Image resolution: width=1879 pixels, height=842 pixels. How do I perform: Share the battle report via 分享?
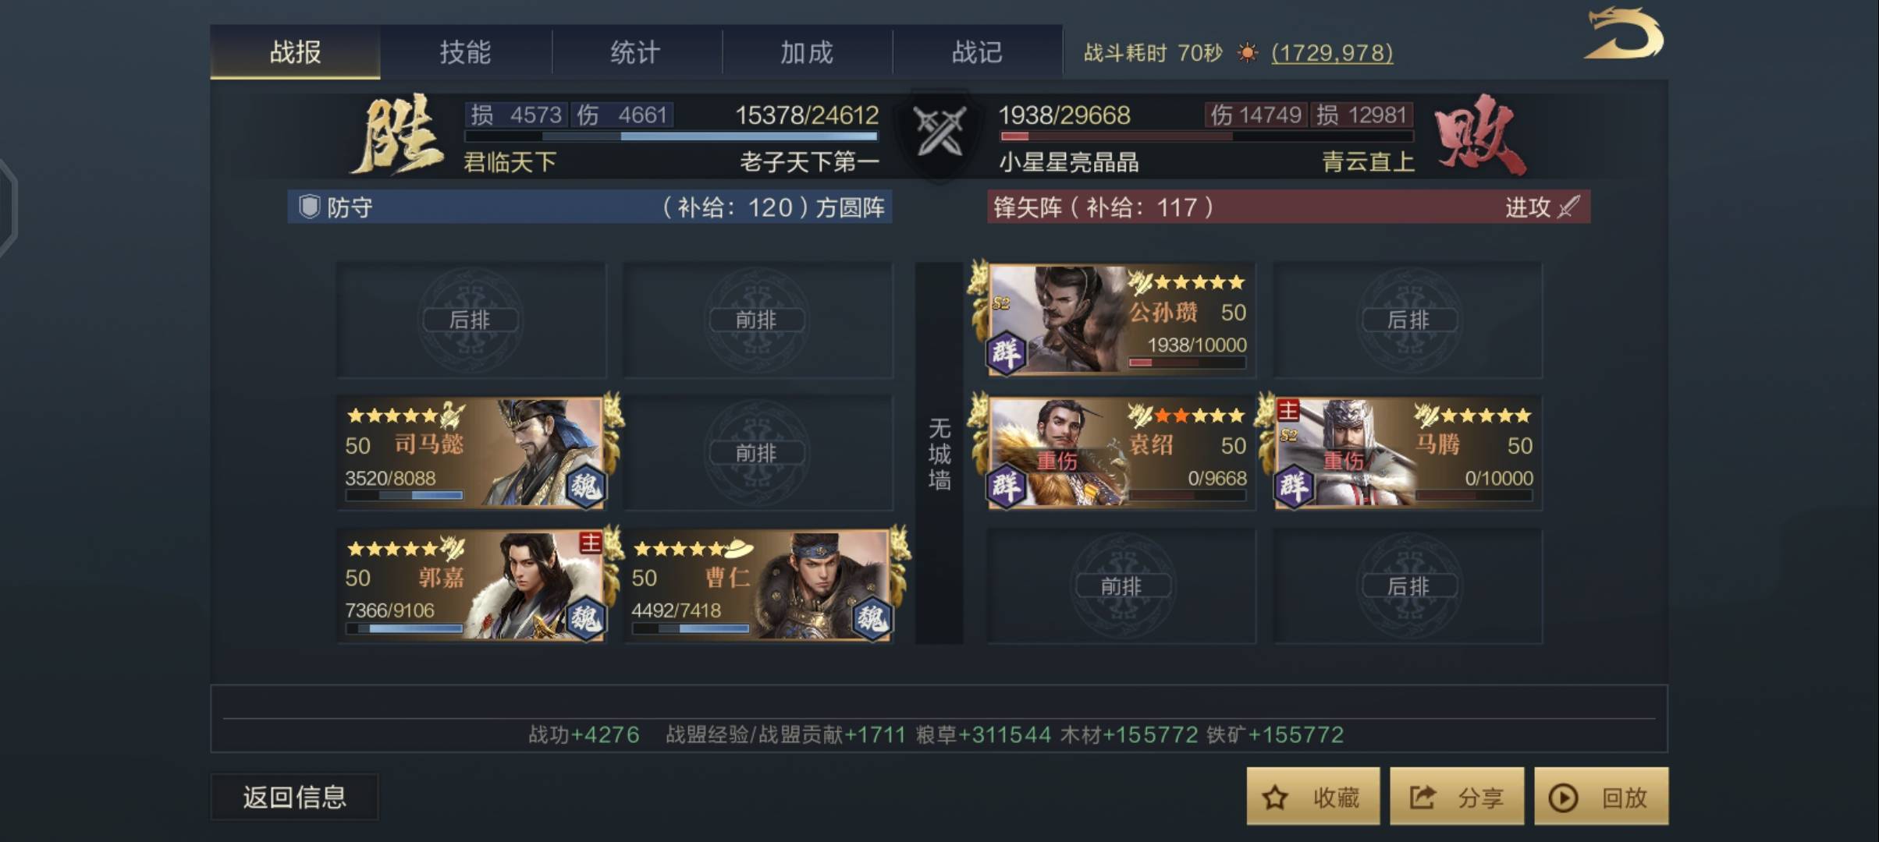(x=1456, y=796)
